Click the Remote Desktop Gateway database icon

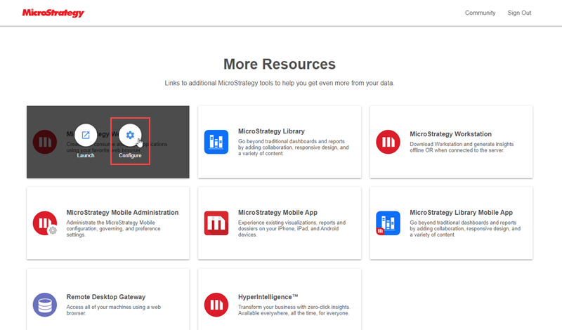45,305
